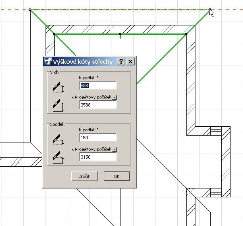Click the question mark help button
The width and height of the screenshot is (243, 226).
[121, 62]
